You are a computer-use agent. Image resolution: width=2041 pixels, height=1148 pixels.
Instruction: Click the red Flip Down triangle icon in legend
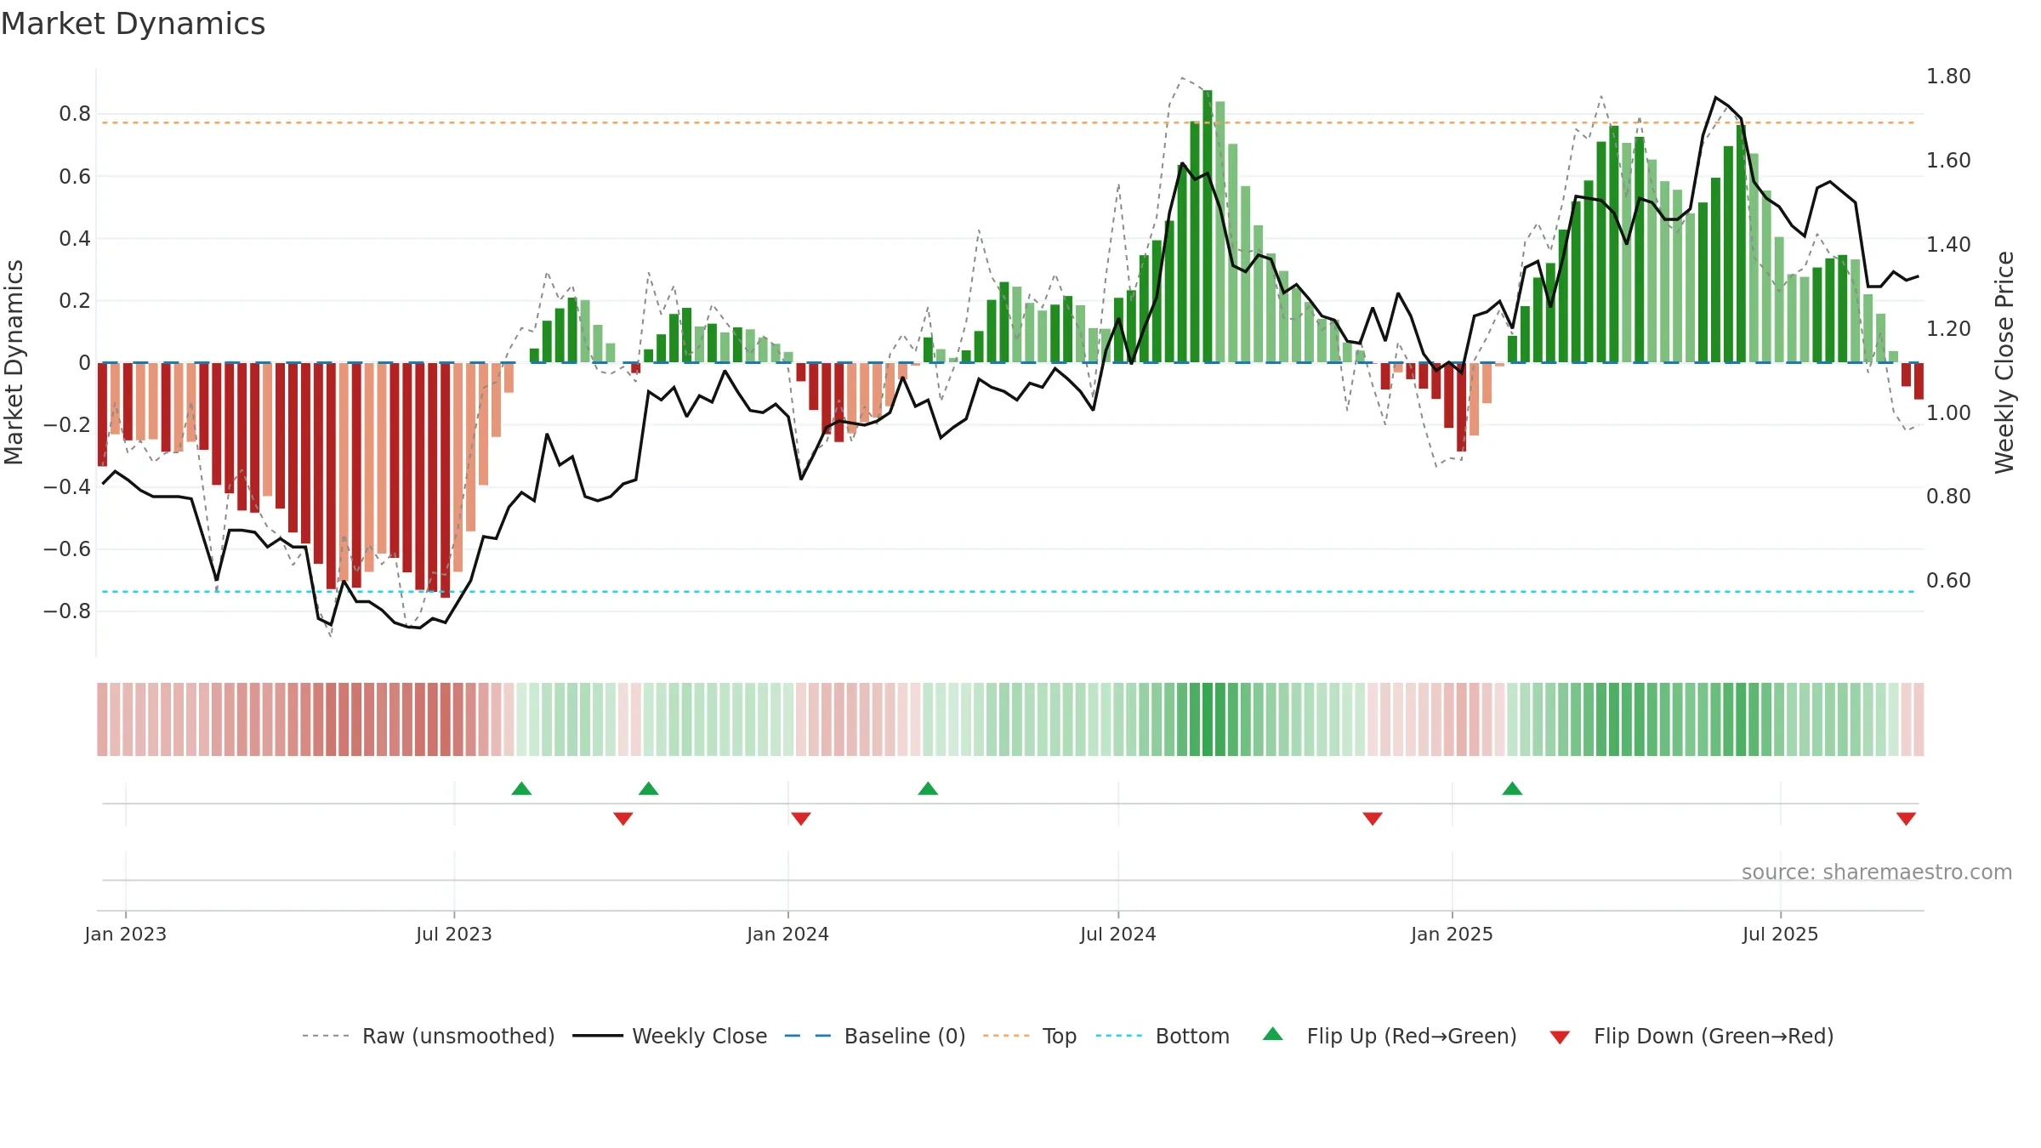coord(1560,1037)
